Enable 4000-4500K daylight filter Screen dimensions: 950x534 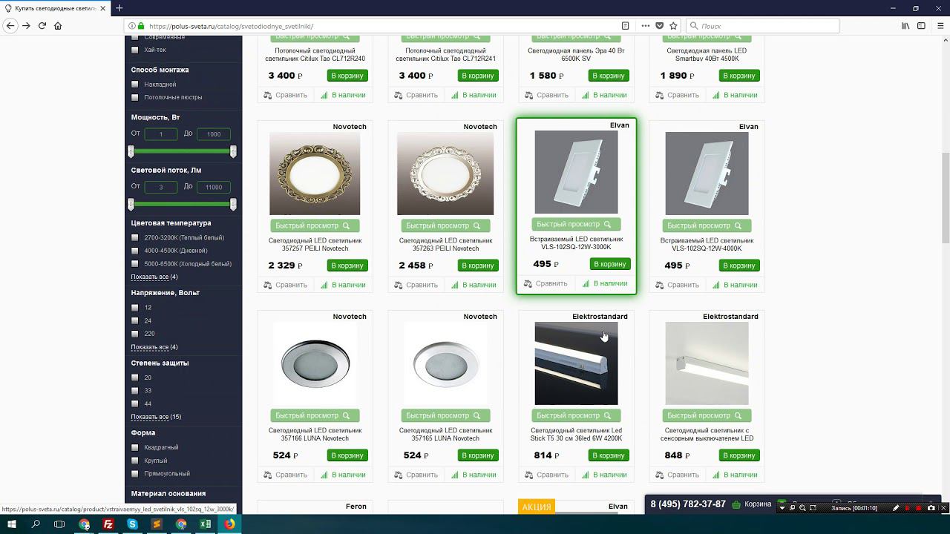click(135, 251)
